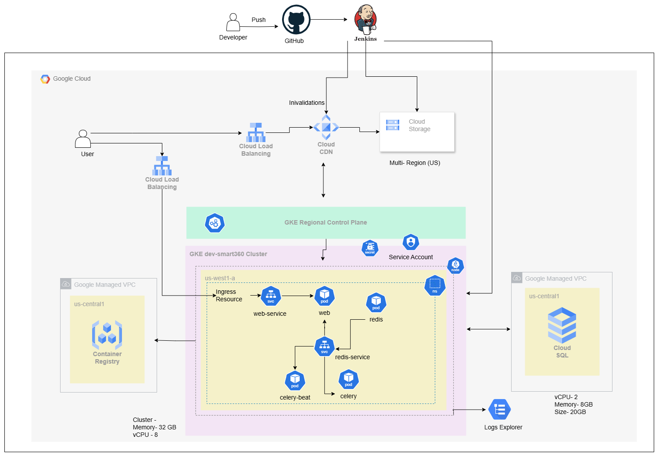Select the Cloud Storage icon
This screenshot has width=659, height=457.
point(393,125)
